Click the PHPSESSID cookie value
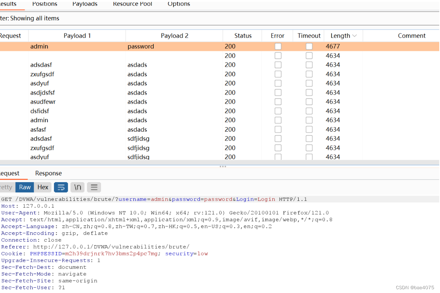 pyautogui.click(x=111, y=254)
